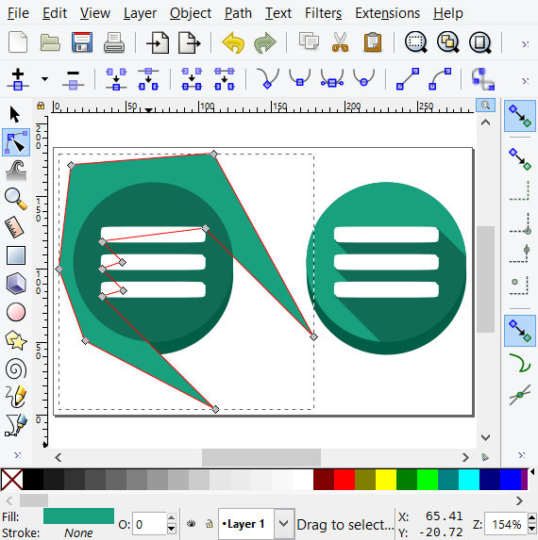Image resolution: width=538 pixels, height=540 pixels.
Task: Cut selection with scissors icon
Action: point(340,42)
